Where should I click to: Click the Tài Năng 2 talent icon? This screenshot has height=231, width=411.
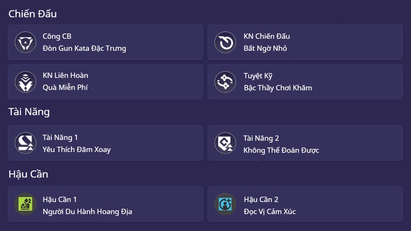tap(225, 143)
